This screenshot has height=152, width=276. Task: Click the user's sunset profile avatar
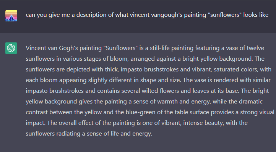pyautogui.click(x=11, y=16)
